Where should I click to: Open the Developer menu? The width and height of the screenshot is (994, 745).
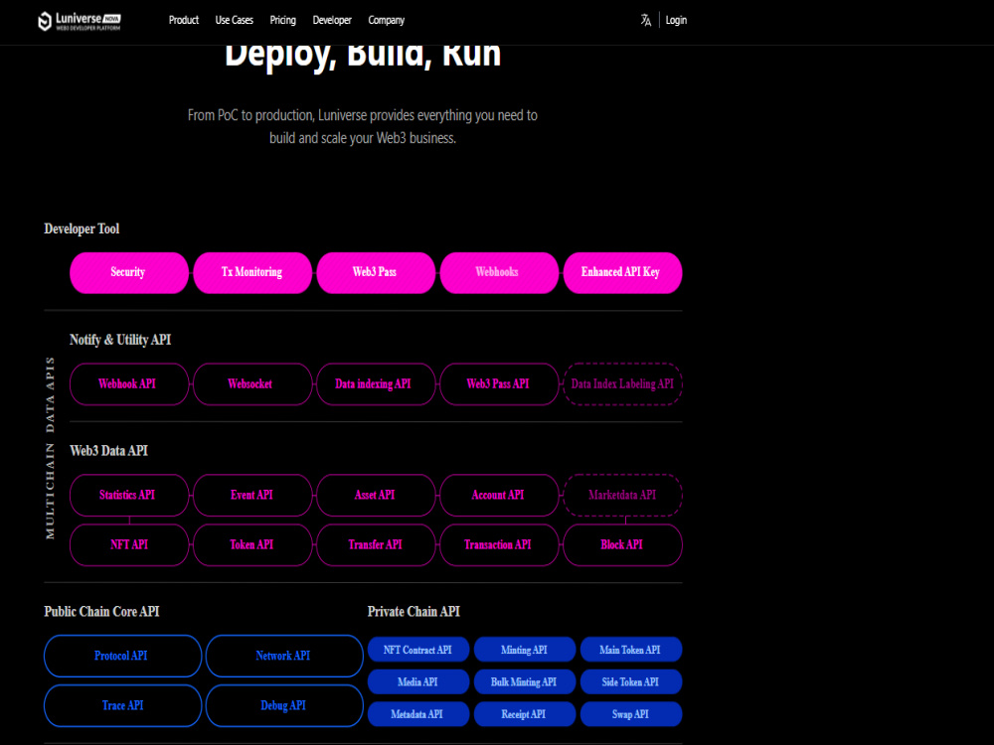(x=332, y=20)
